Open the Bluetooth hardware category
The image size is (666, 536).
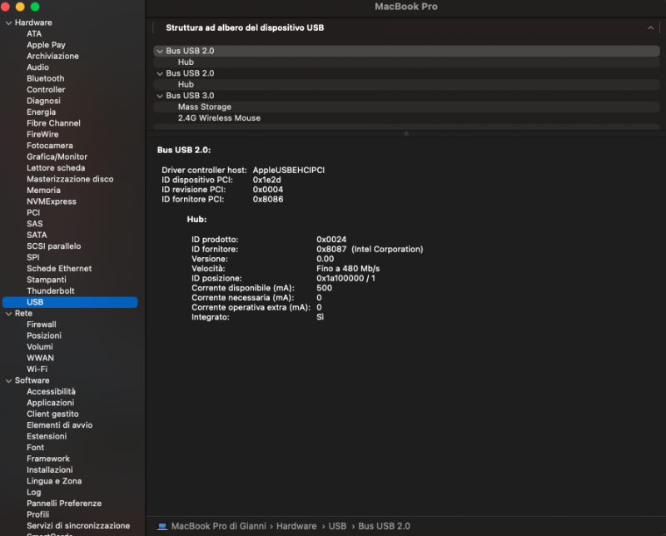[45, 78]
